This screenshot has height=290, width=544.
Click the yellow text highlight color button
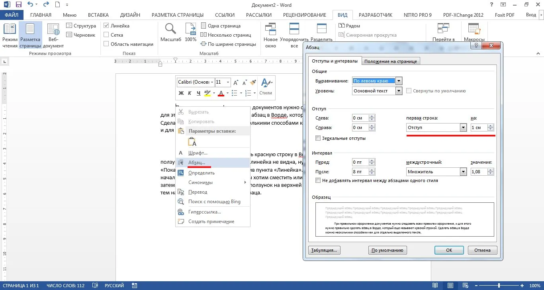click(207, 93)
